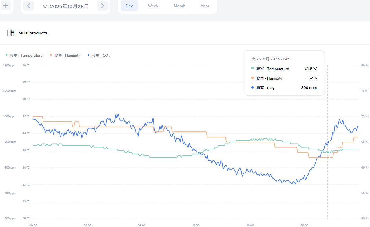This screenshot has height=227, width=370.
Task: Switch to Year view
Action: click(x=205, y=6)
